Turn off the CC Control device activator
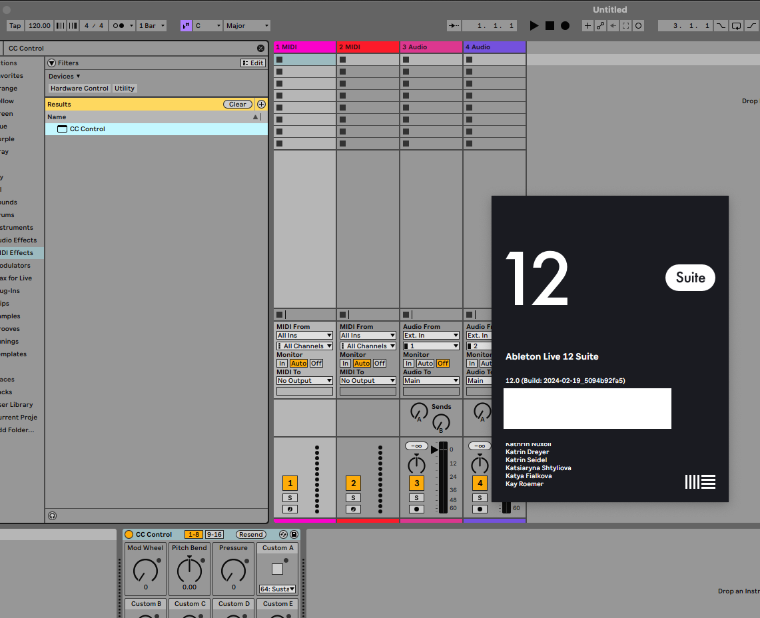 [x=129, y=534]
